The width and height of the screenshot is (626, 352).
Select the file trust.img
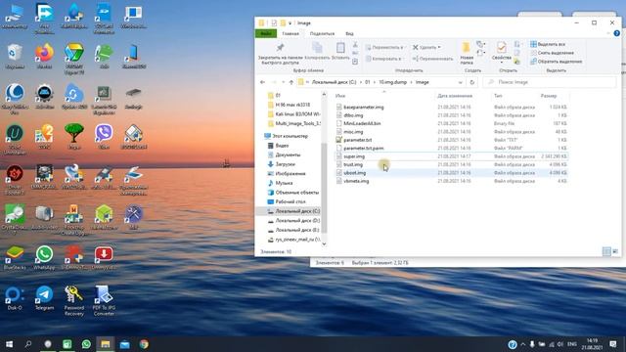click(x=353, y=164)
